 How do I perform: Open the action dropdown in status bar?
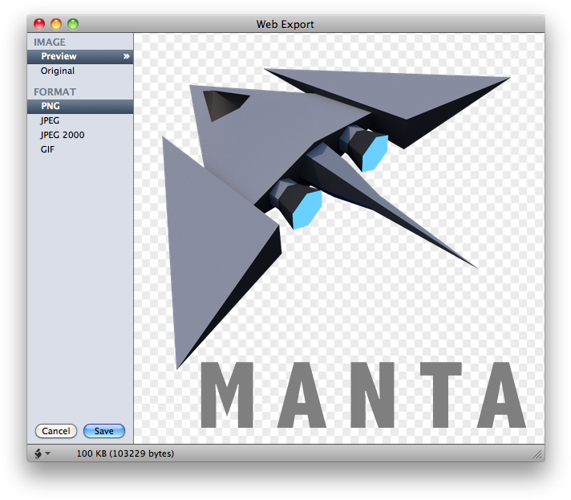(43, 453)
